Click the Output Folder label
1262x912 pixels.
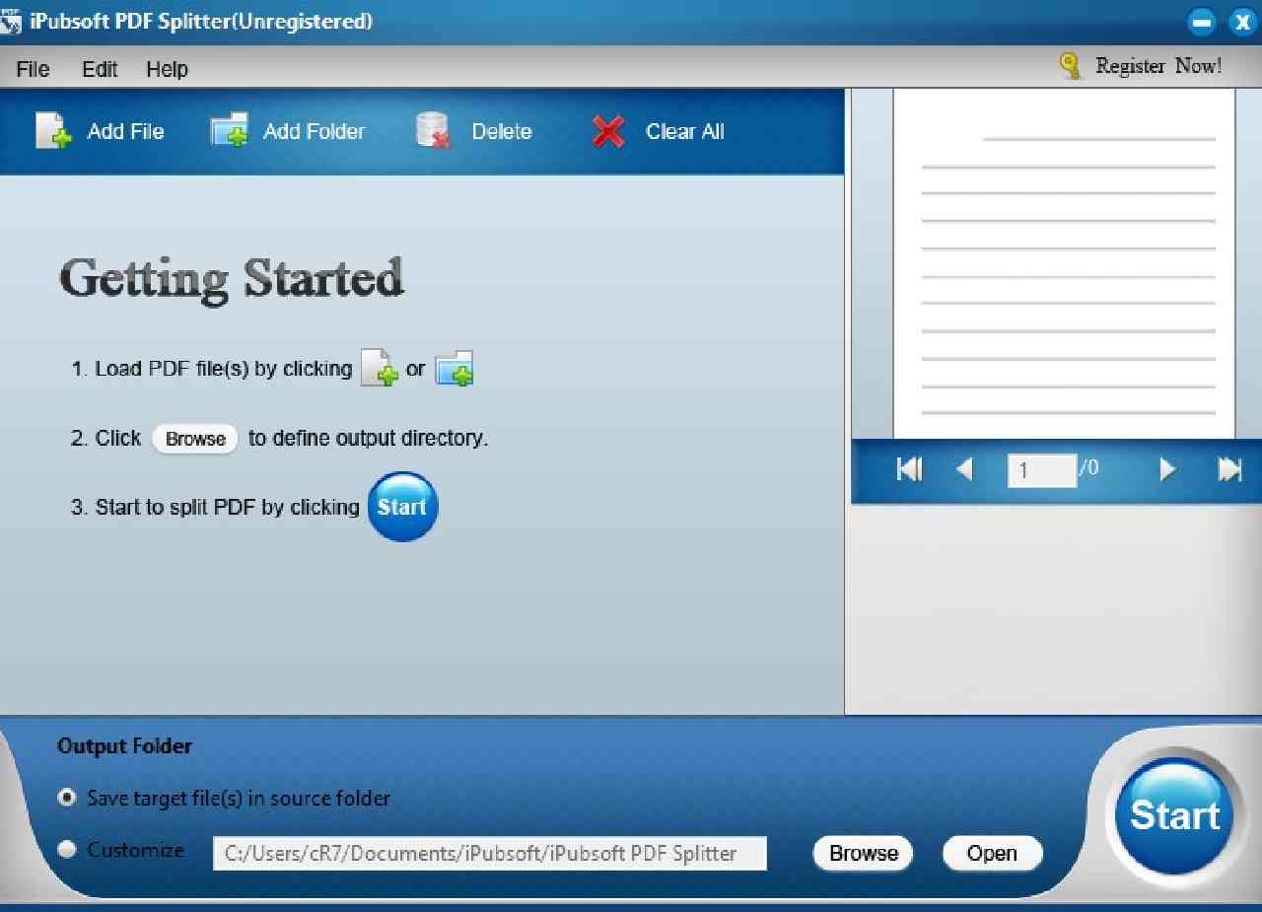tap(124, 746)
